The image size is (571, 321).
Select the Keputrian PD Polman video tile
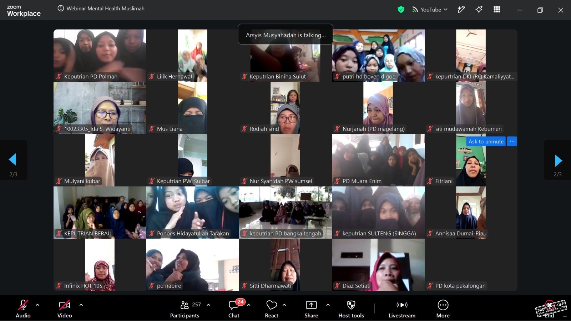100,55
